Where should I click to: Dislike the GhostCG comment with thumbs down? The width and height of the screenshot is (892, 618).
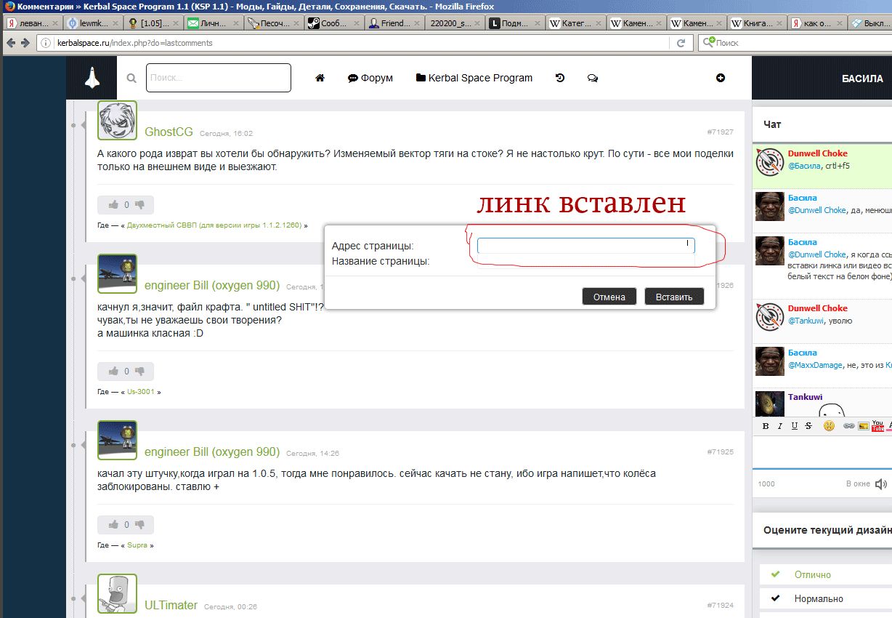pyautogui.click(x=140, y=205)
